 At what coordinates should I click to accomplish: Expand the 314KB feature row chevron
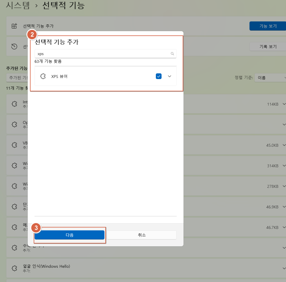284,166
